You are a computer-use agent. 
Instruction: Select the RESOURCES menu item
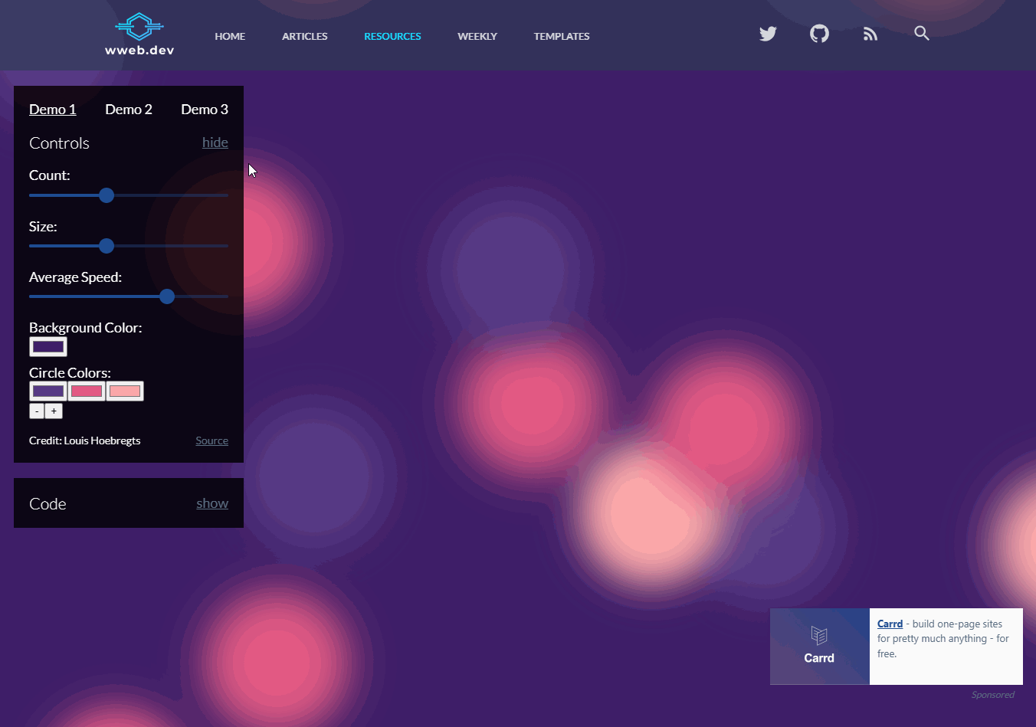coord(392,36)
